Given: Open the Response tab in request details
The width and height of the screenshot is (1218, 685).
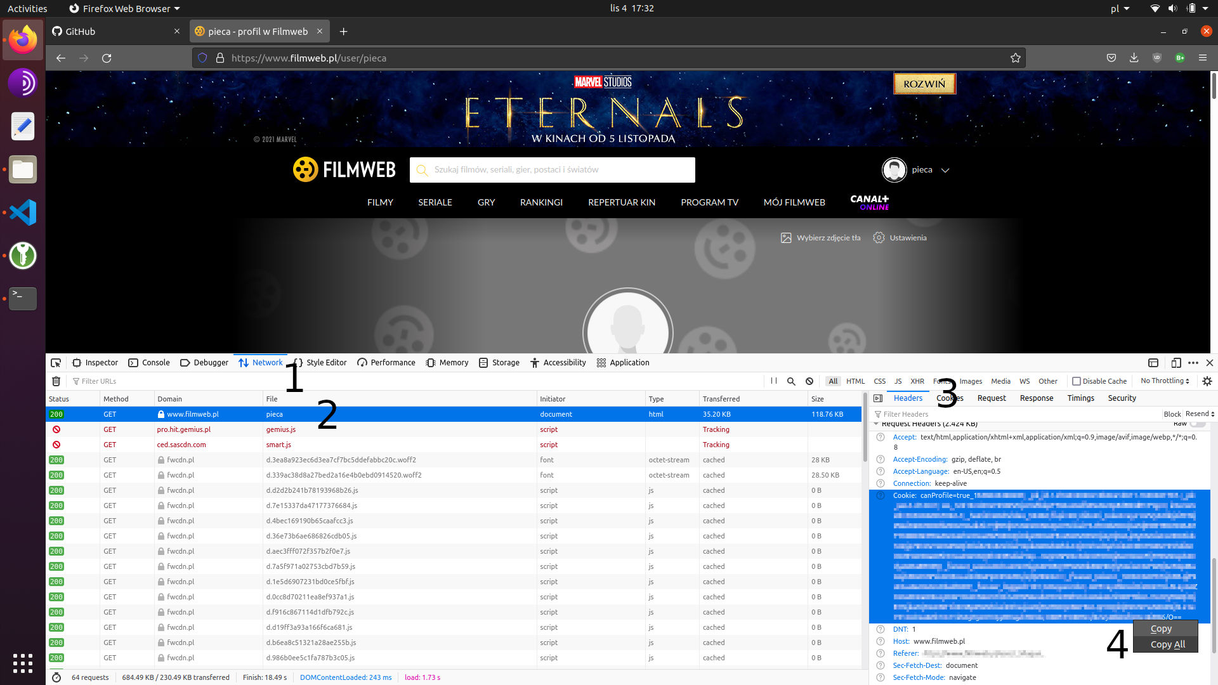Looking at the screenshot, I should (x=1037, y=398).
